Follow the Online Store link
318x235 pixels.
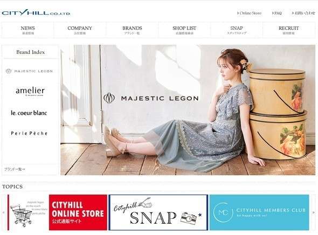point(249,13)
